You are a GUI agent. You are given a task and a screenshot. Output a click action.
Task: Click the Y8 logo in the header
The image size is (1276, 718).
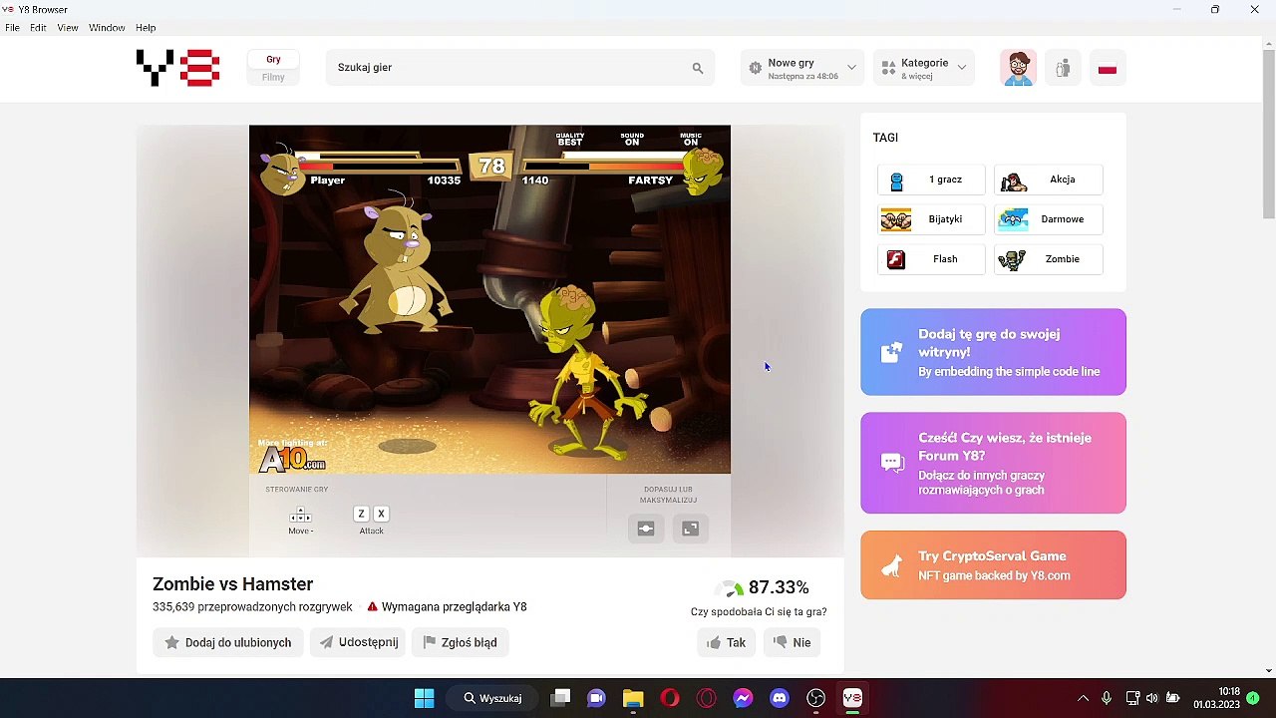[x=177, y=68]
